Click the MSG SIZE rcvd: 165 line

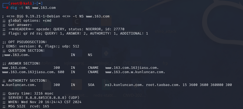pos(26,106)
